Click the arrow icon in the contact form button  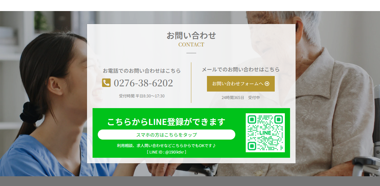(x=267, y=84)
